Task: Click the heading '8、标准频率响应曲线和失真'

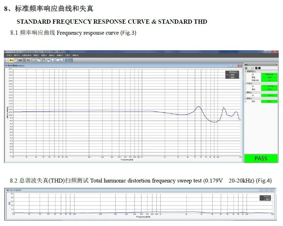Action: click(49, 8)
